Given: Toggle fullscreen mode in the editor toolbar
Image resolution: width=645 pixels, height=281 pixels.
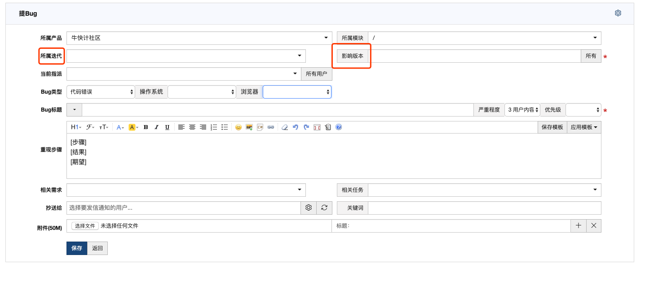Looking at the screenshot, I should pyautogui.click(x=317, y=127).
